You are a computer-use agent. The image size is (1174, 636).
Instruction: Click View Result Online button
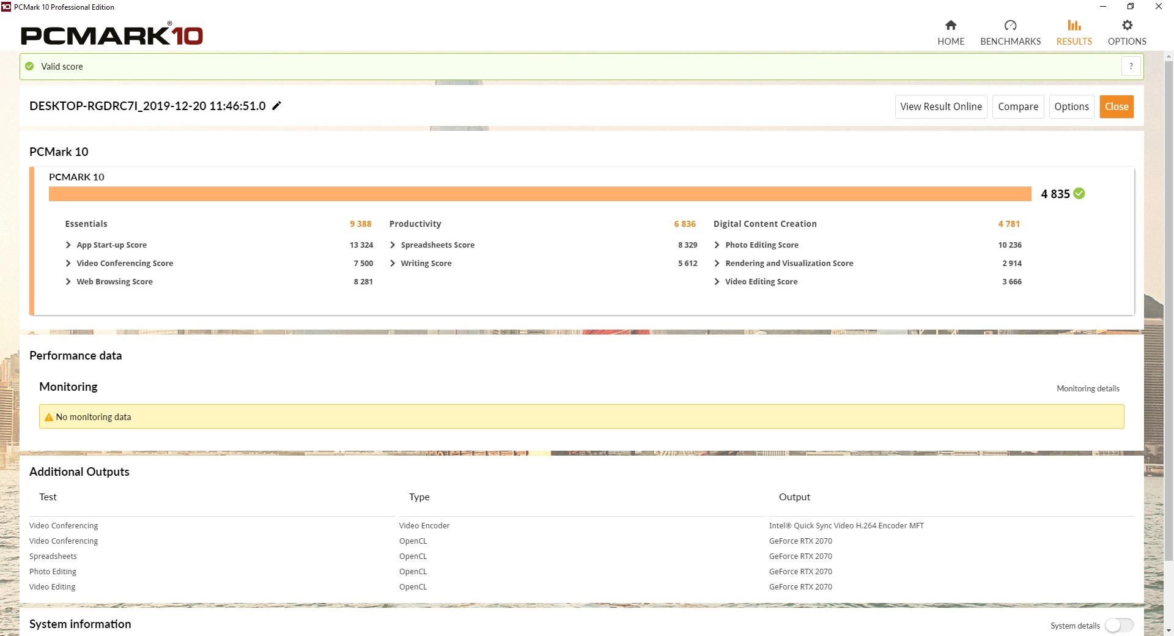point(941,106)
